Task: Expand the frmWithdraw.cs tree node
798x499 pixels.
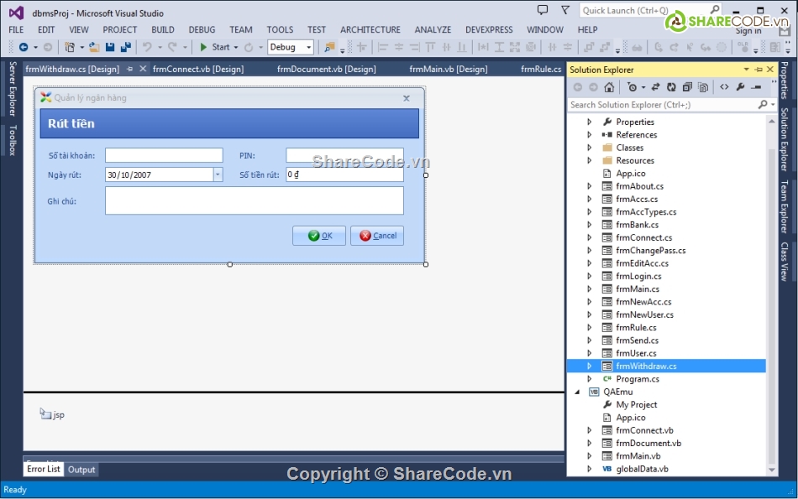Action: point(589,366)
